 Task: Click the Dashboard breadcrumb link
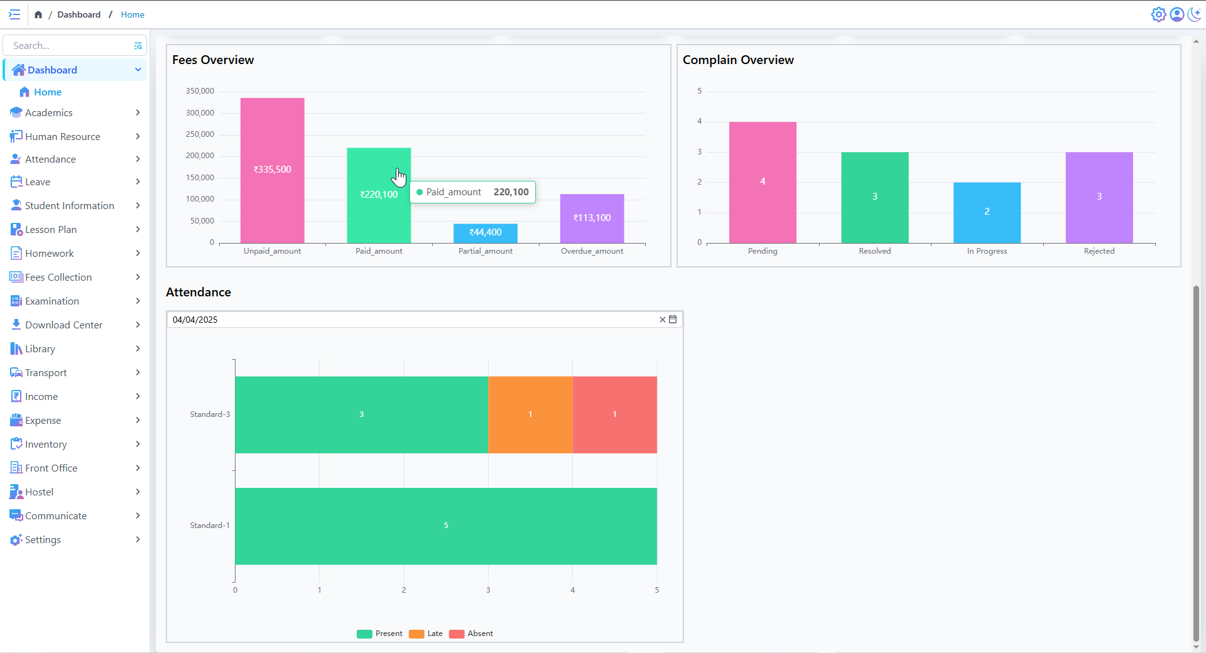pos(79,14)
